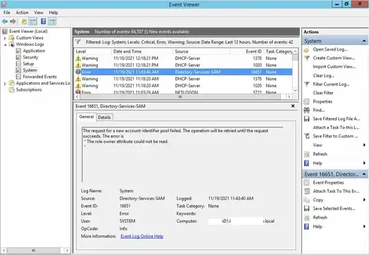Open the View menu in menu bar
Screen dimensions: 369x255
(38, 13)
